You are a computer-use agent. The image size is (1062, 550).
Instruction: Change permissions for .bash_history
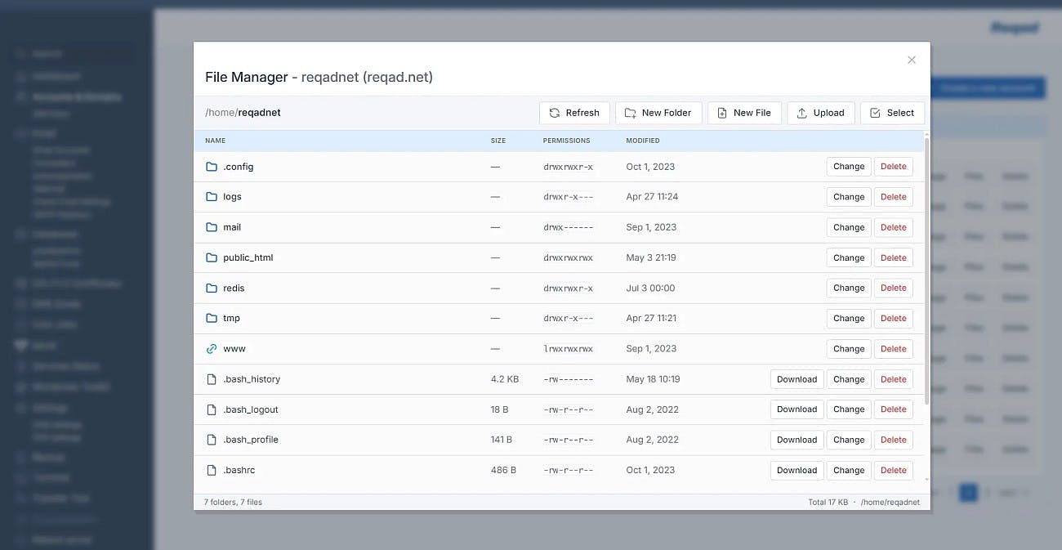tap(849, 379)
